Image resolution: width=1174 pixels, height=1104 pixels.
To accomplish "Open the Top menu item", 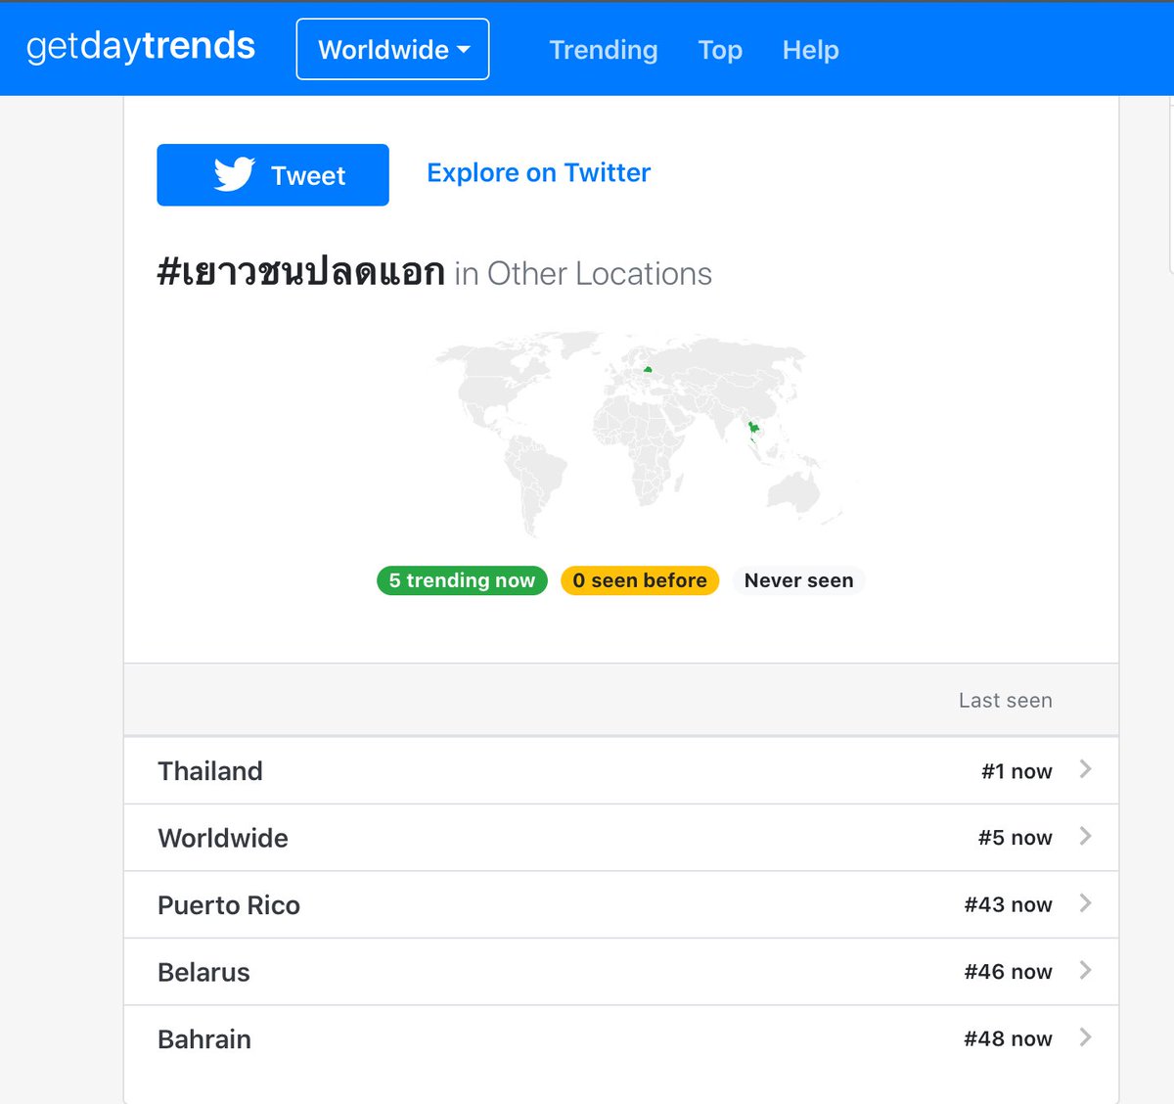I will tap(720, 50).
